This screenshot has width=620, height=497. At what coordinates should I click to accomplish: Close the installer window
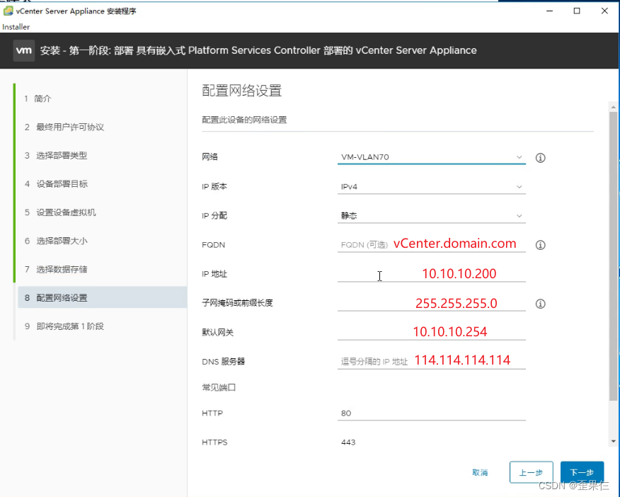pyautogui.click(x=604, y=11)
